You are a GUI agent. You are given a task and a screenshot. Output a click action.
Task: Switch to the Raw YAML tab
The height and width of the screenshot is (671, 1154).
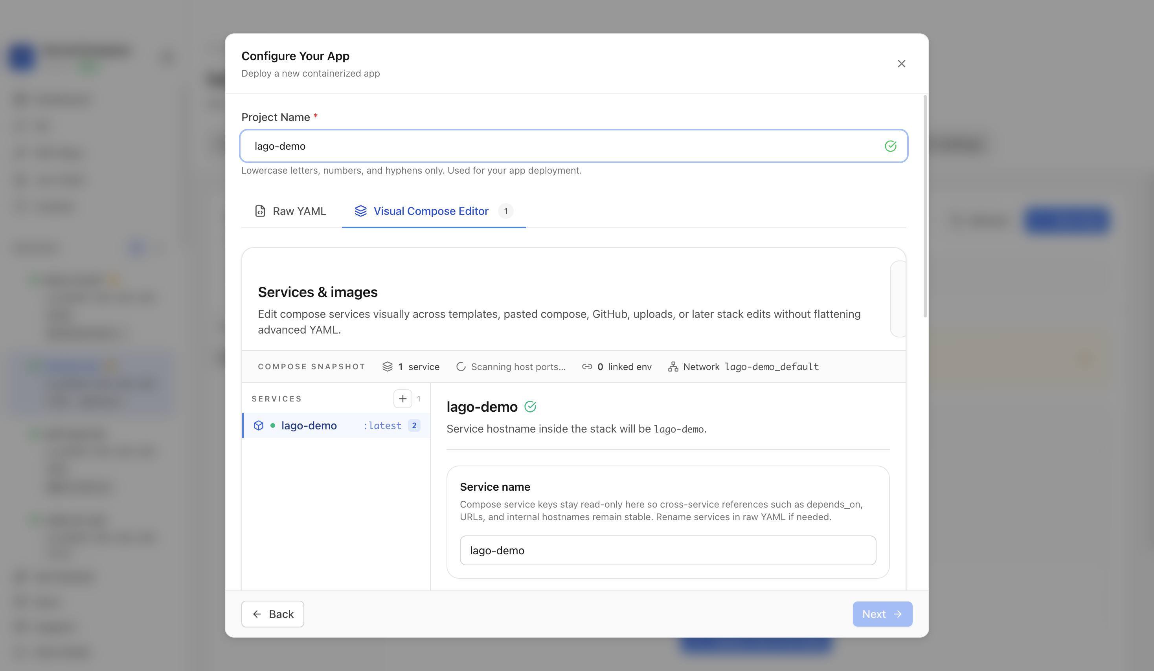[290, 211]
